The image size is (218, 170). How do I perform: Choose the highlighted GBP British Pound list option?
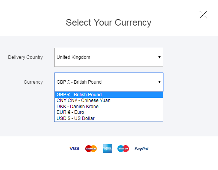109,95
